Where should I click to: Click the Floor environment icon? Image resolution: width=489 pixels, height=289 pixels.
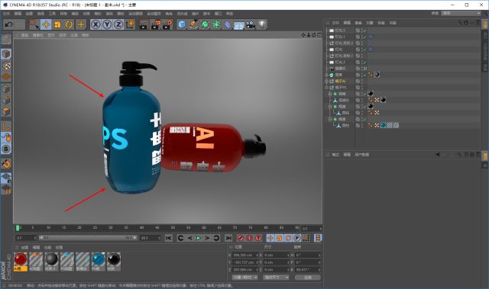coord(239,25)
